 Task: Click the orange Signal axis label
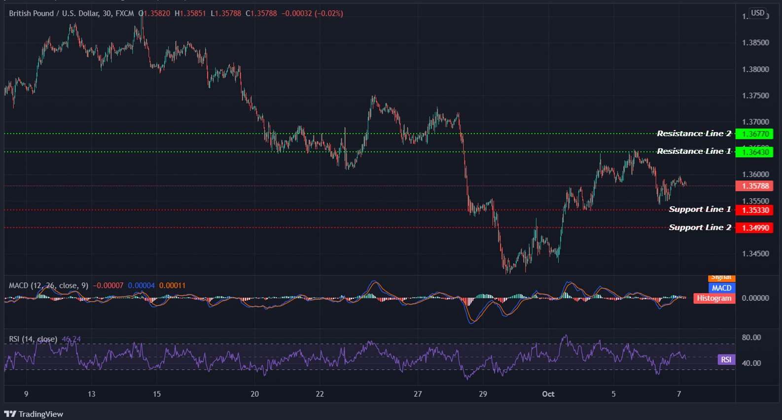pos(721,278)
